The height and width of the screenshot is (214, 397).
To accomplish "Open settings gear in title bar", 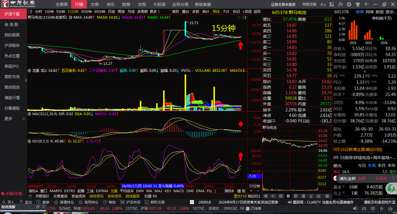I will click(349, 4).
